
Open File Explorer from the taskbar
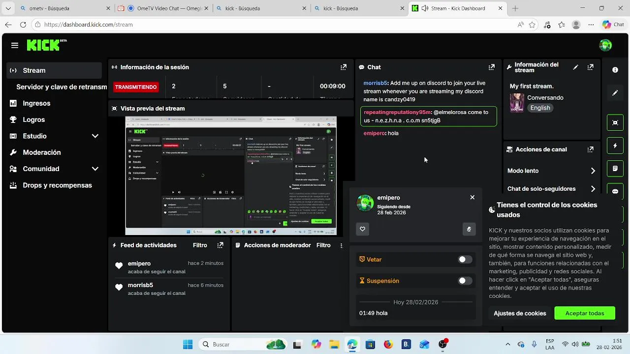pyautogui.click(x=334, y=345)
